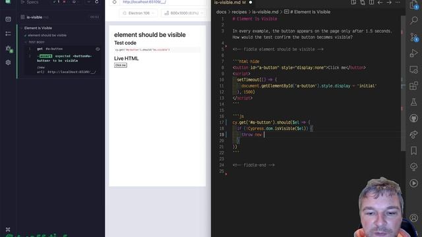Open the is-visible spec file name
Viewport: 422px width, 237px height.
(x=34, y=17)
